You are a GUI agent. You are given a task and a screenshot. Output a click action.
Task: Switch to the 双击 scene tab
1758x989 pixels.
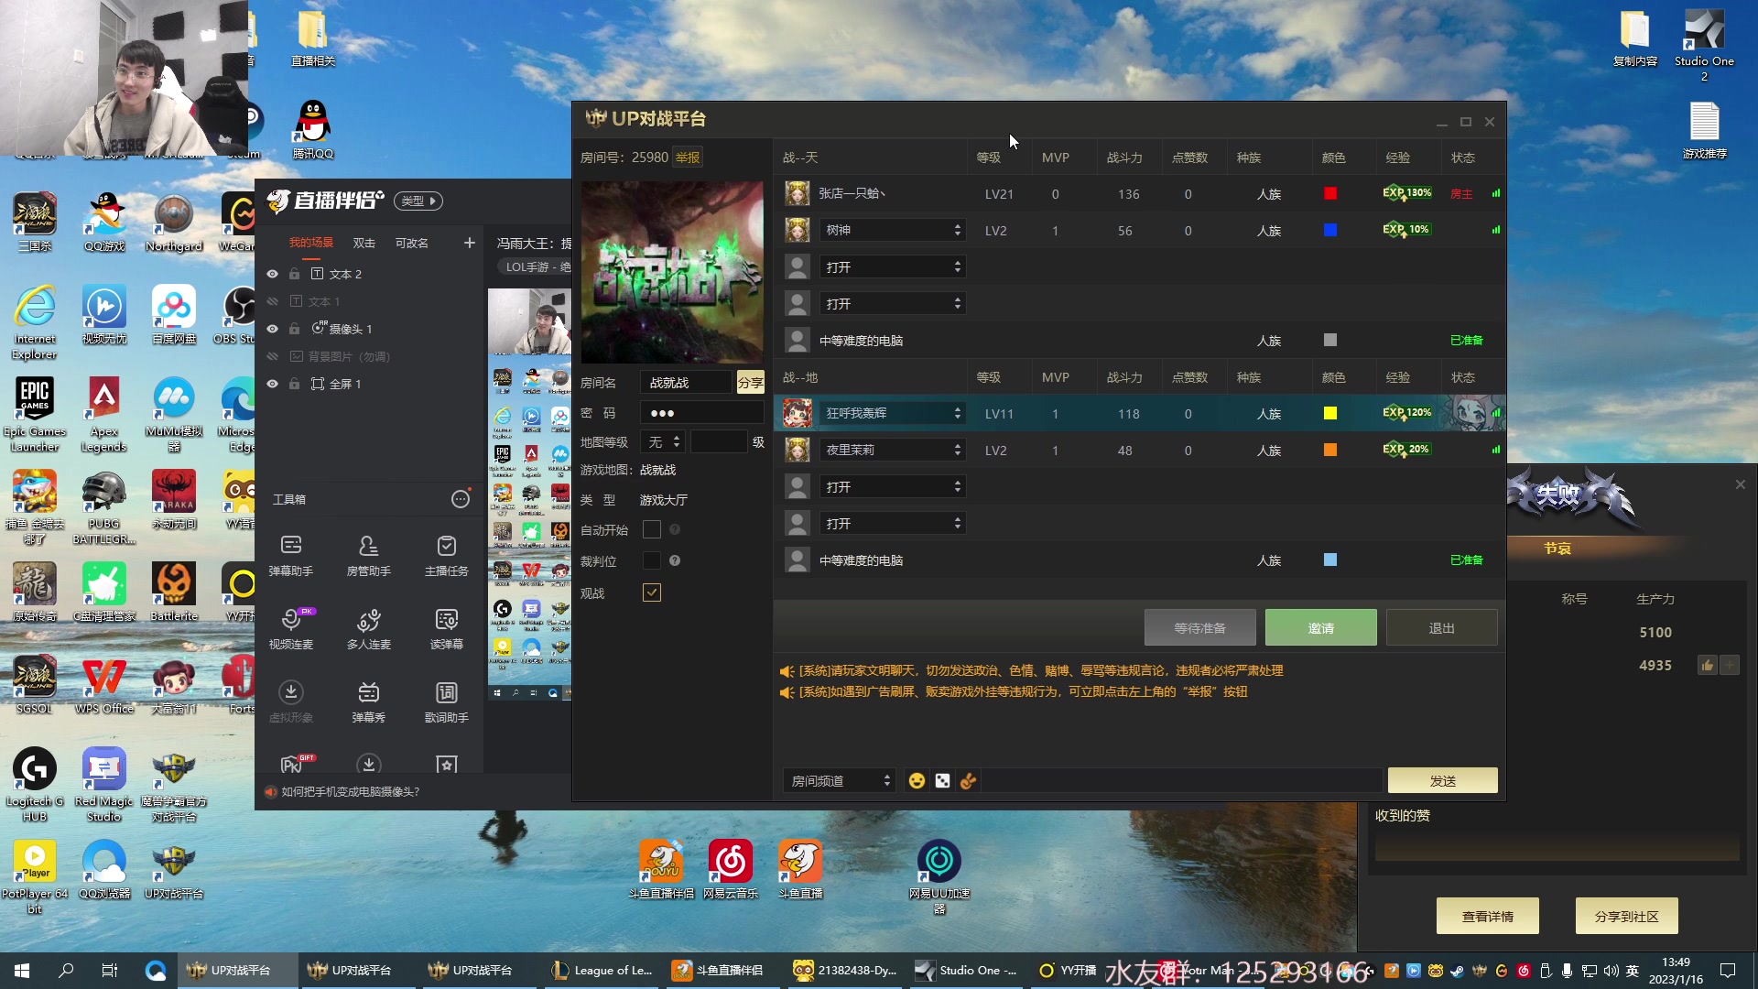364,243
